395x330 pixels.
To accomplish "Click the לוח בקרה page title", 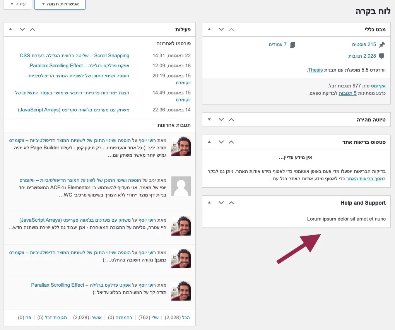I will [x=373, y=11].
